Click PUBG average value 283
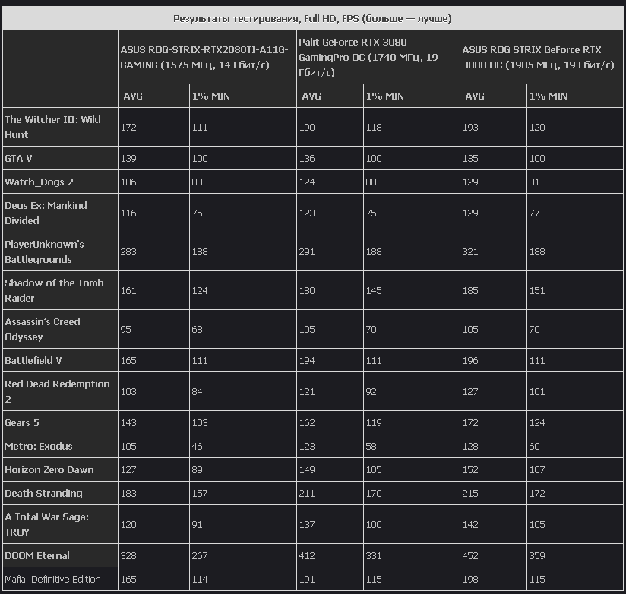This screenshot has width=626, height=594. pos(128,252)
